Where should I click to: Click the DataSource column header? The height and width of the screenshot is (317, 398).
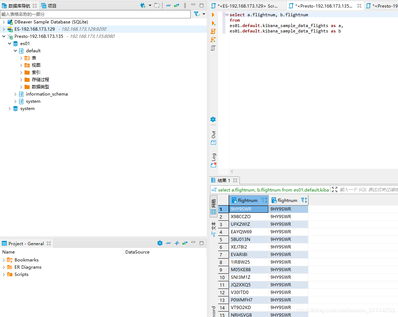coord(165,252)
